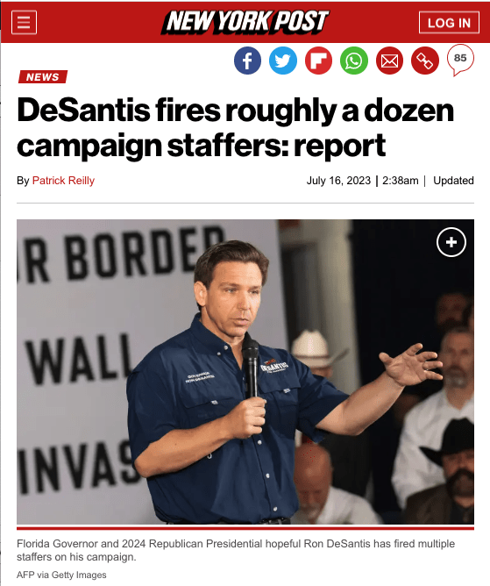Go to New York Post homepage logo

(245, 21)
